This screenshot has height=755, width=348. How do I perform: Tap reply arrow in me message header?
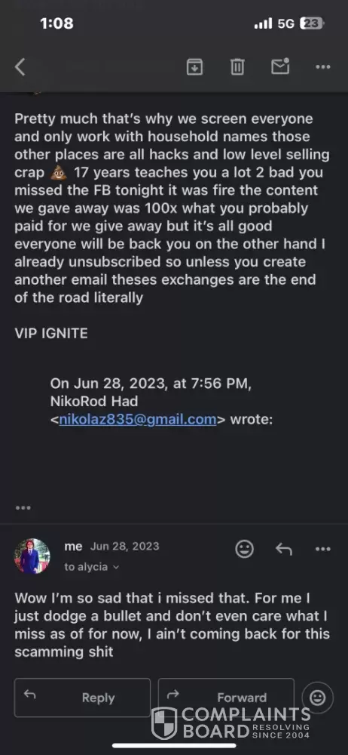[x=283, y=549]
